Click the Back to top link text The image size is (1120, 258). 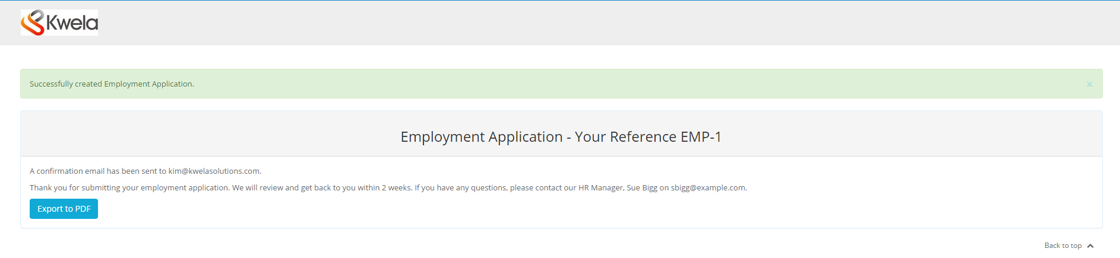point(1062,246)
